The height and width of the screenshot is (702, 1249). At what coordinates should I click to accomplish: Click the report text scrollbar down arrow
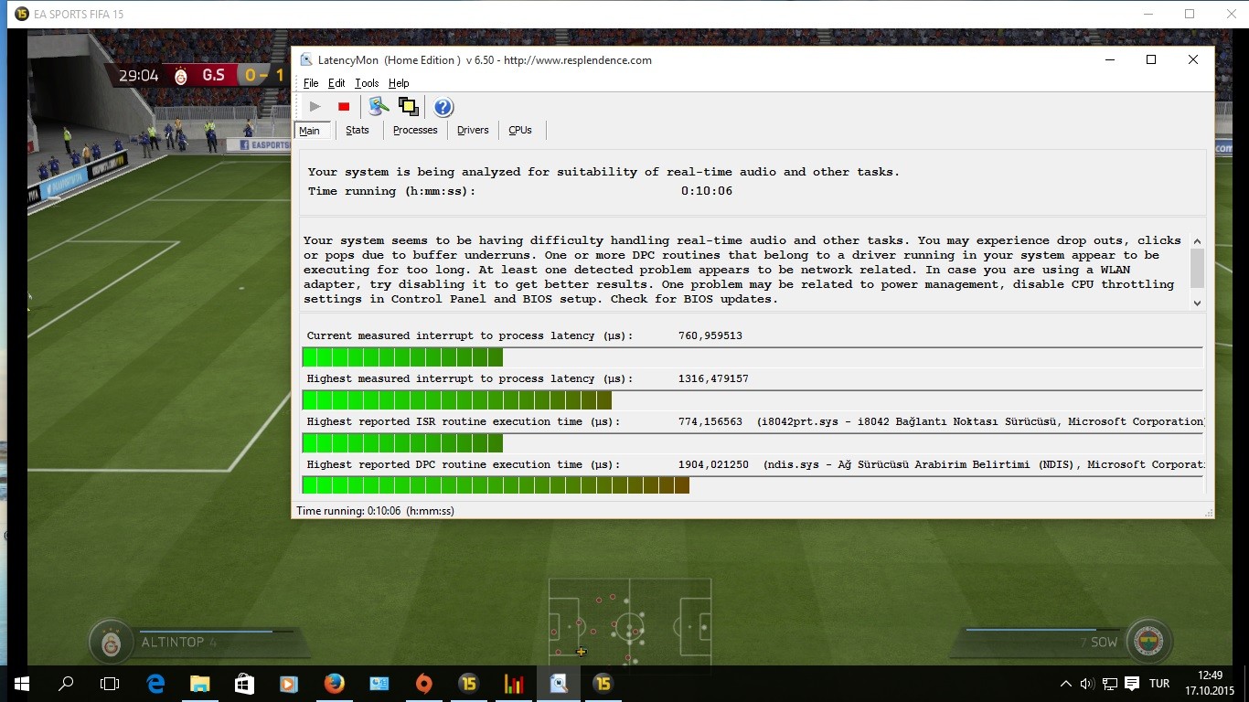1197,303
